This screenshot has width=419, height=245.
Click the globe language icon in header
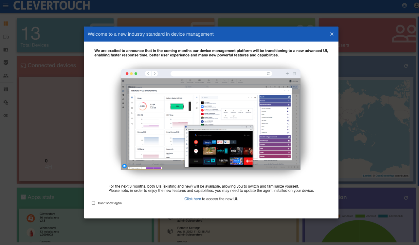[405, 5]
